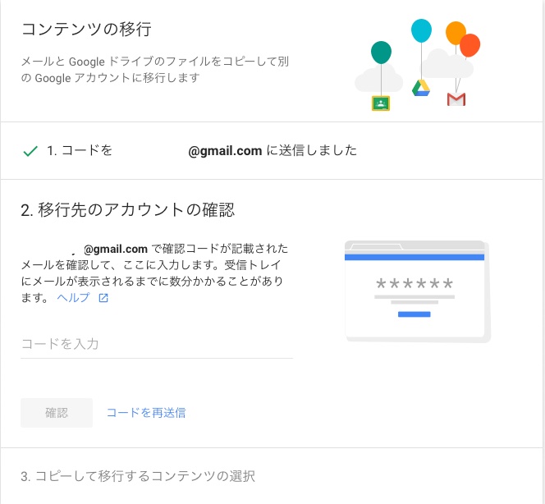Click the teal balloon in the illustration
545x504 pixels.
(x=381, y=53)
